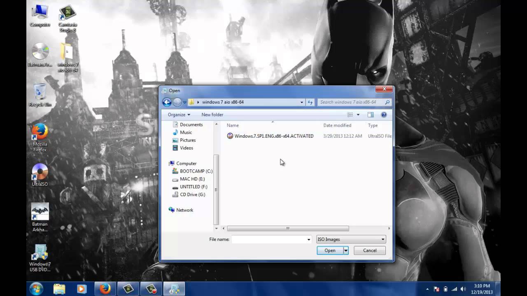Click the File name input field

tap(268, 239)
